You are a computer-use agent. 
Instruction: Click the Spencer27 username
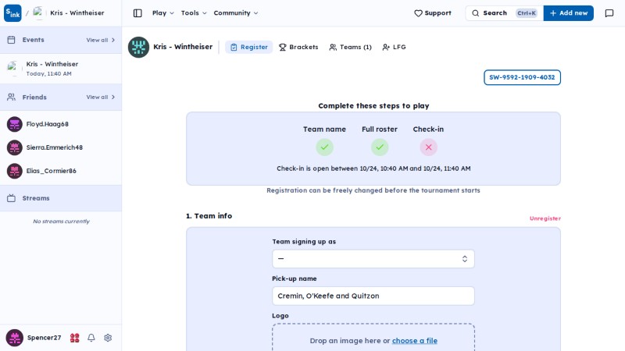(45, 338)
